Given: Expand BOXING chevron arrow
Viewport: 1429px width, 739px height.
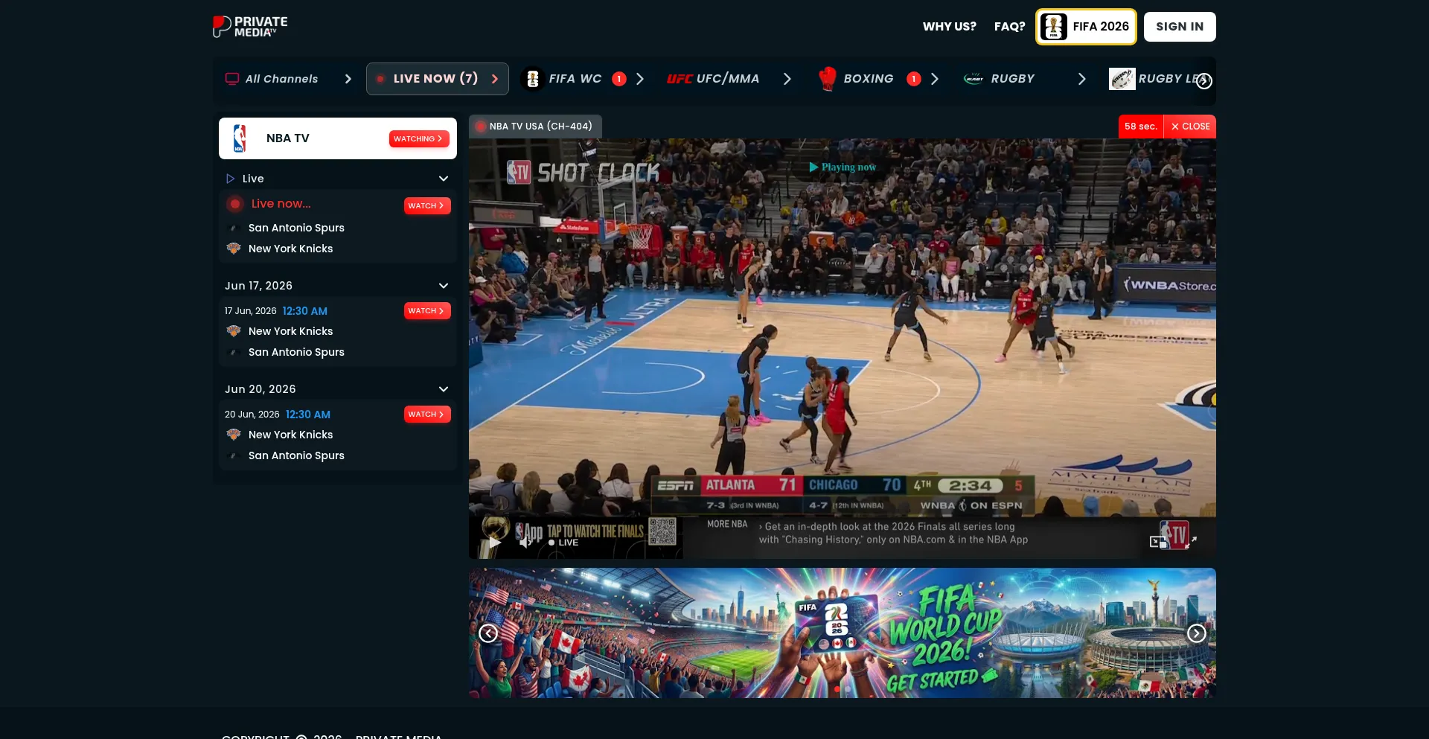Looking at the screenshot, I should tap(935, 79).
